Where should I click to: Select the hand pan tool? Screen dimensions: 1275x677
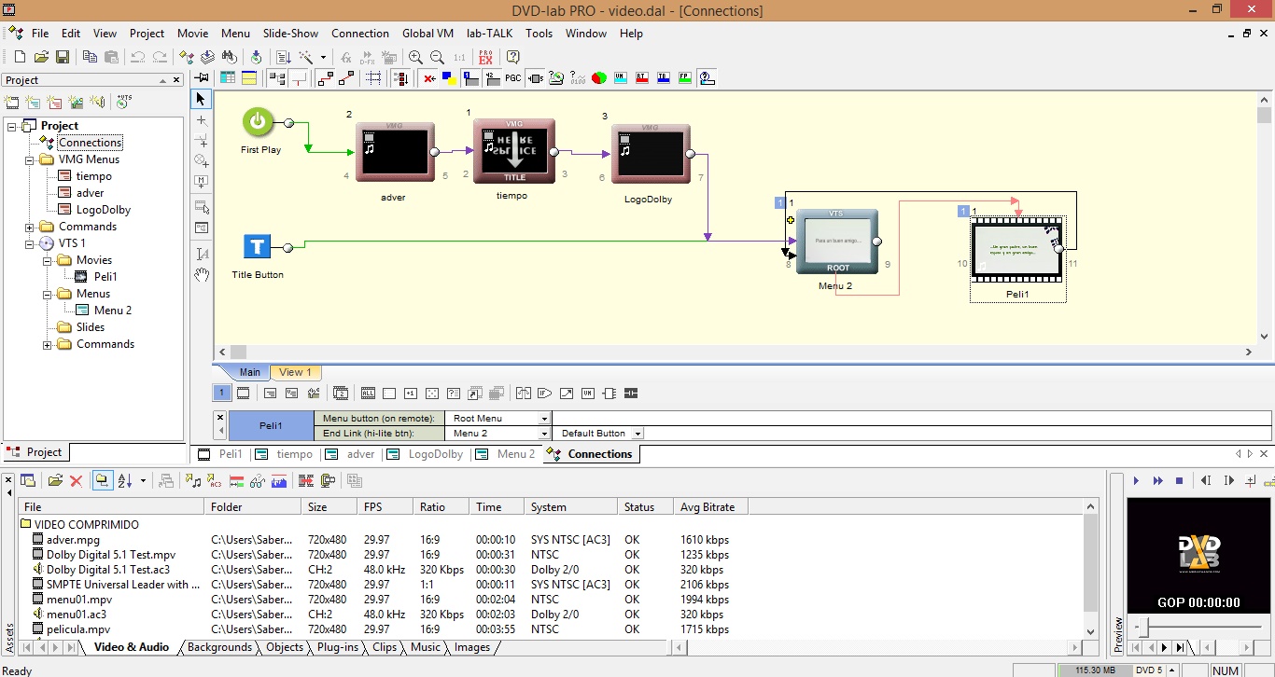tap(202, 275)
